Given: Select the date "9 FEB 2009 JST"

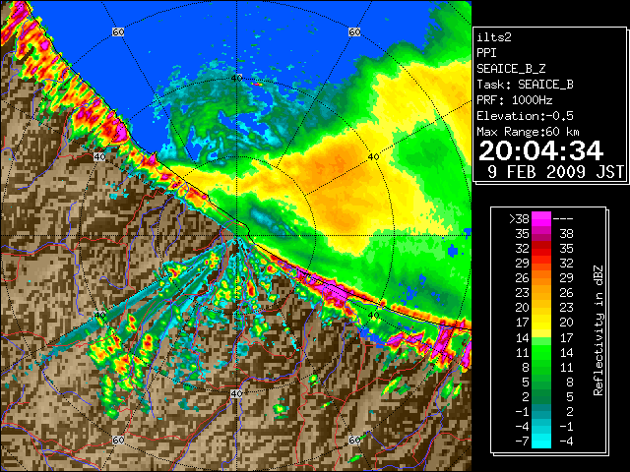Looking at the screenshot, I should click(555, 172).
